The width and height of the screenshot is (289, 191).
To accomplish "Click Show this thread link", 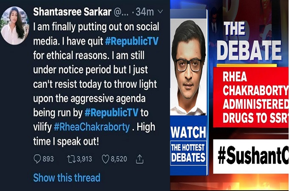I will (x=67, y=177).
